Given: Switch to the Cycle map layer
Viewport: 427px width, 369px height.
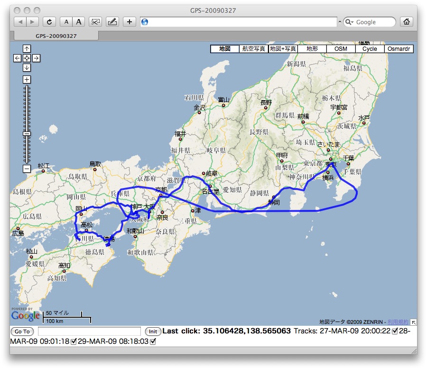Looking at the screenshot, I should click(370, 49).
